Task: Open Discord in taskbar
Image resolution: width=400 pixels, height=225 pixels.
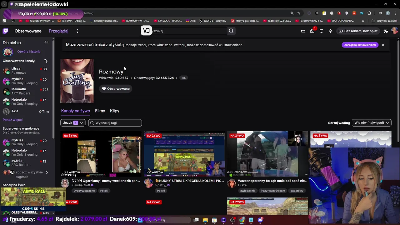Action: pos(260,220)
